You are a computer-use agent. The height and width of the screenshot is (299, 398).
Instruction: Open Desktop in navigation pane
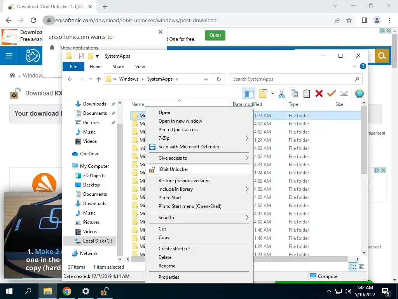click(x=91, y=185)
